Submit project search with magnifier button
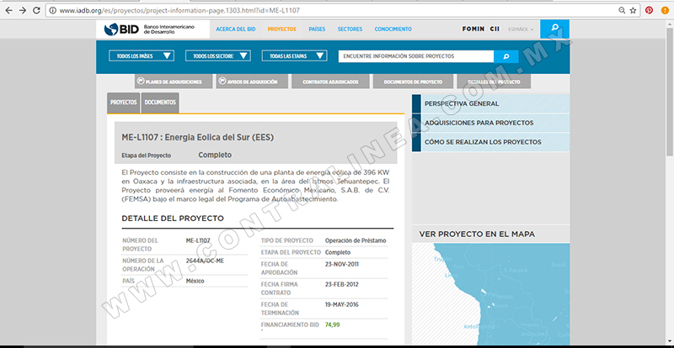Screen dimensions: 674x348 coord(506,56)
